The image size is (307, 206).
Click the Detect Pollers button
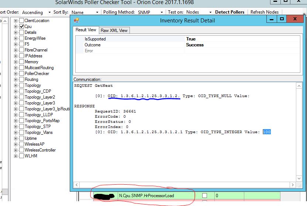[x=230, y=12]
